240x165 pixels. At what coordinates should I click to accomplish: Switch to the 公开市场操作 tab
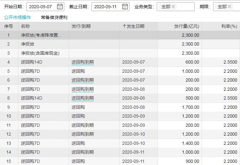[17, 17]
